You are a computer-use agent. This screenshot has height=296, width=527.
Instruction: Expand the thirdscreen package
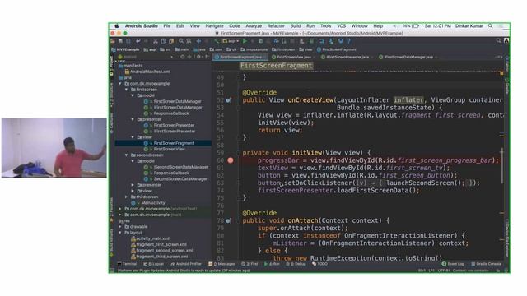pos(126,197)
